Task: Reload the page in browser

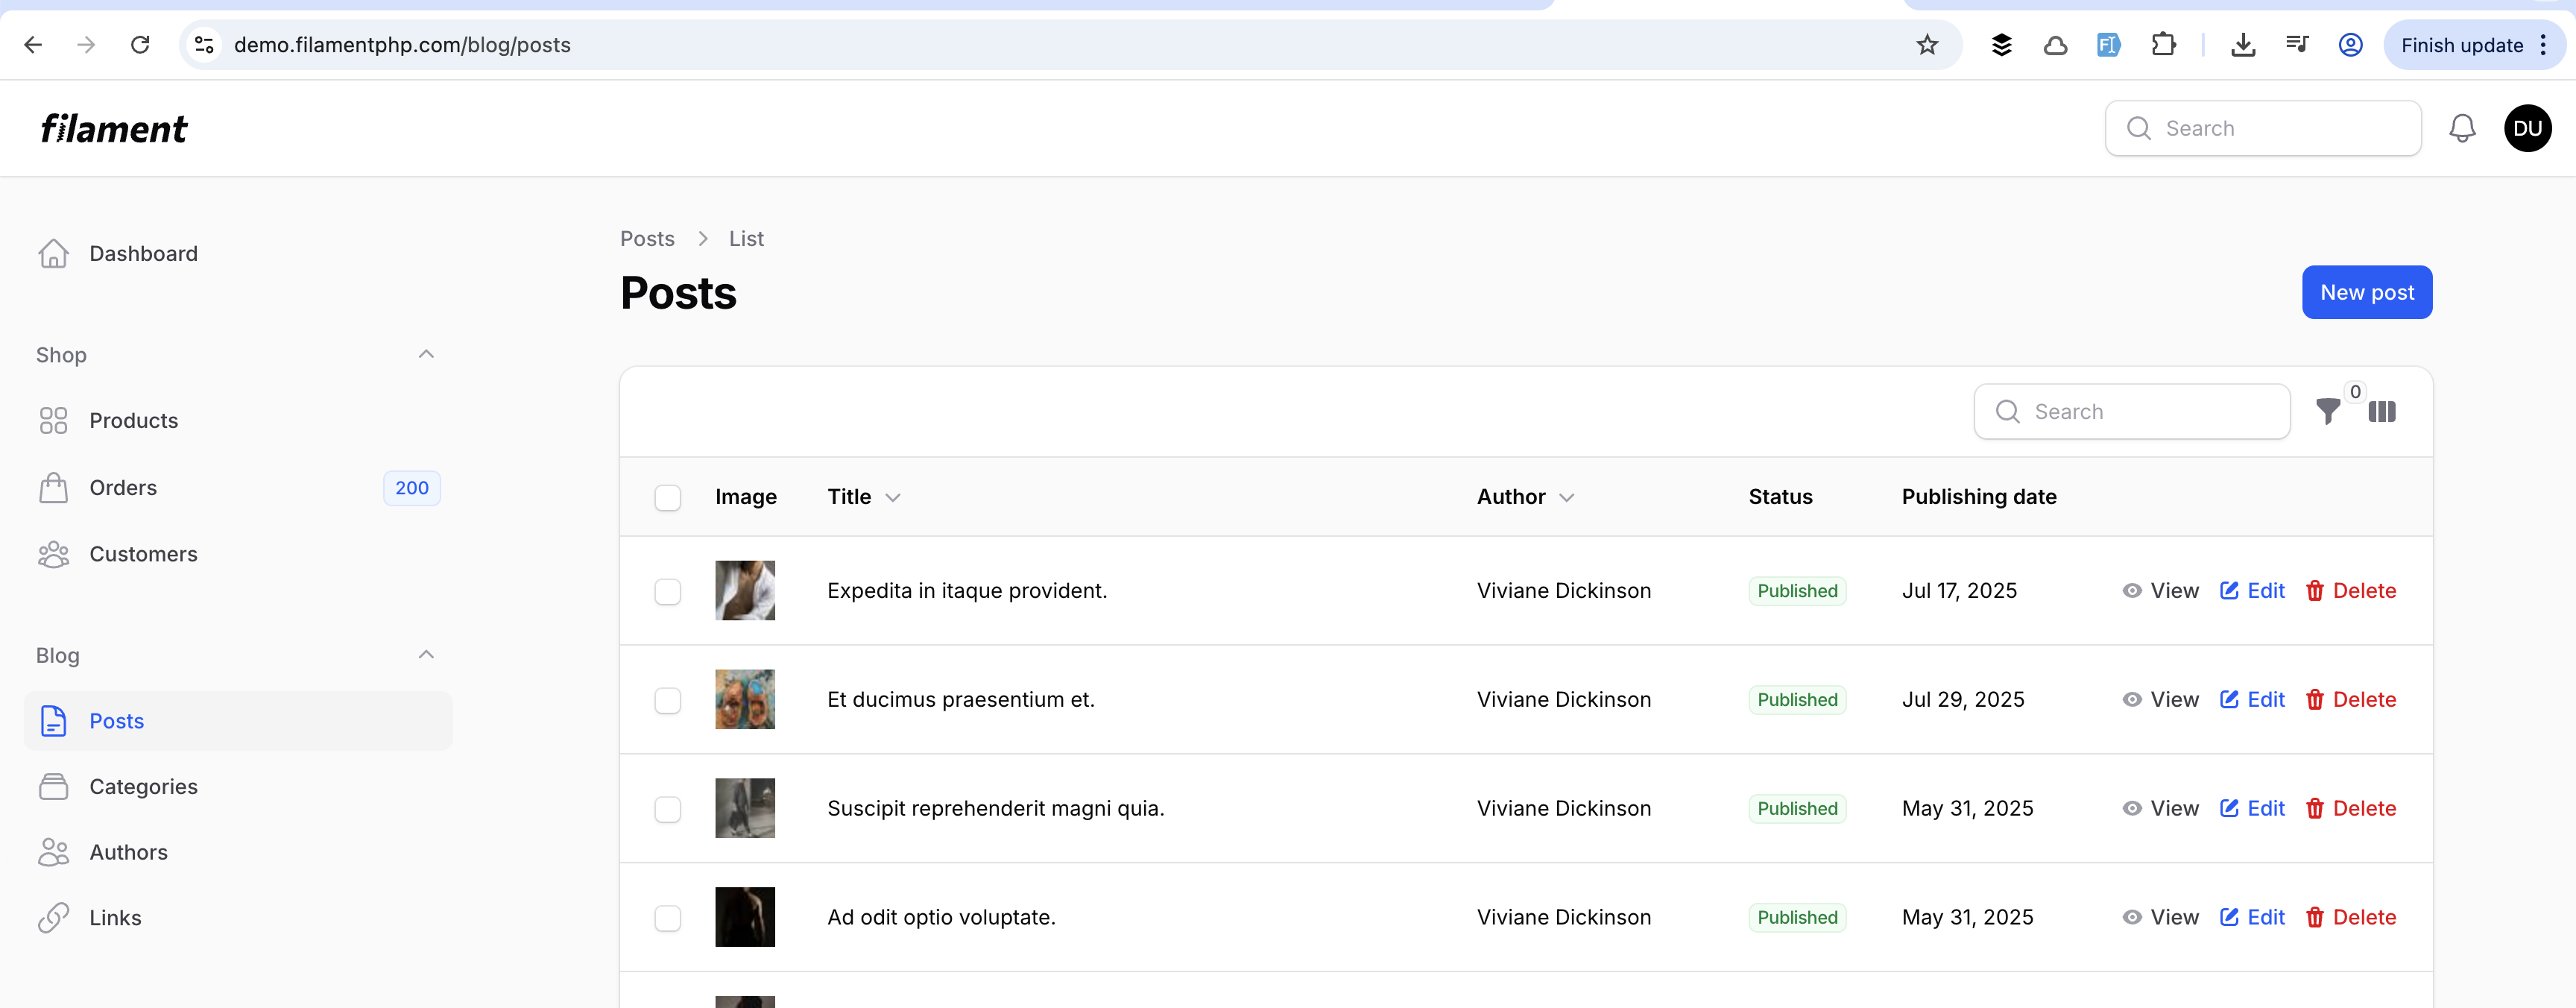Action: [140, 45]
